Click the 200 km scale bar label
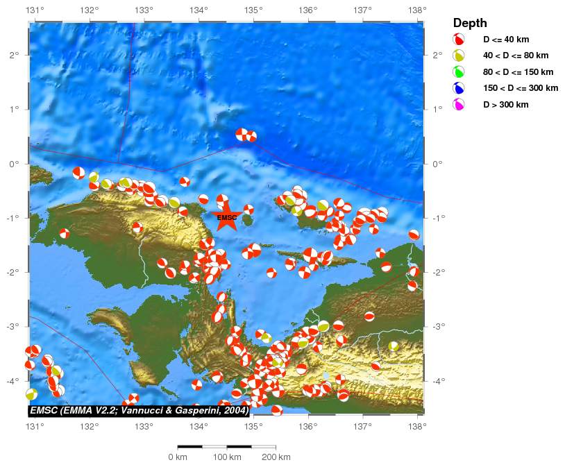 click(x=276, y=457)
